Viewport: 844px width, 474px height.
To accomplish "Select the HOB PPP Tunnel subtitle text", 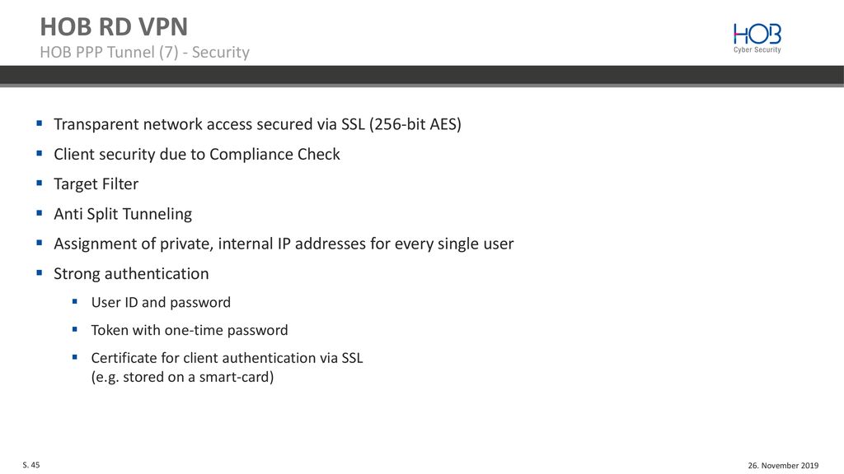I will [145, 52].
